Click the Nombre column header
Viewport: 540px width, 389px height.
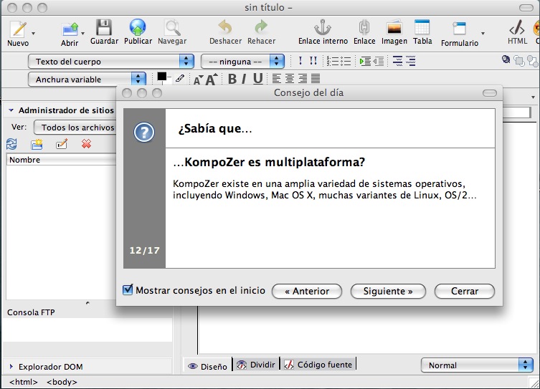[61, 160]
